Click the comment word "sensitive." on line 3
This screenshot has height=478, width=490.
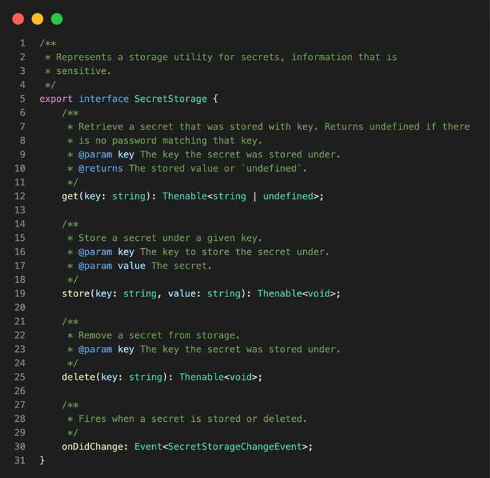(x=84, y=71)
